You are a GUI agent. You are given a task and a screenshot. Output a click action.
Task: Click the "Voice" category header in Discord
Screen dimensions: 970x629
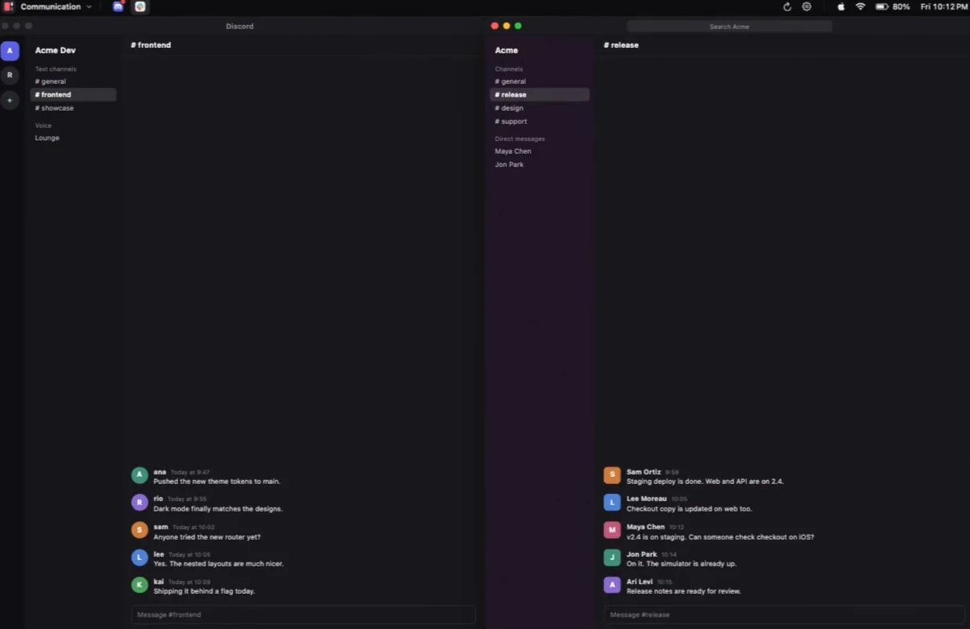(x=43, y=125)
